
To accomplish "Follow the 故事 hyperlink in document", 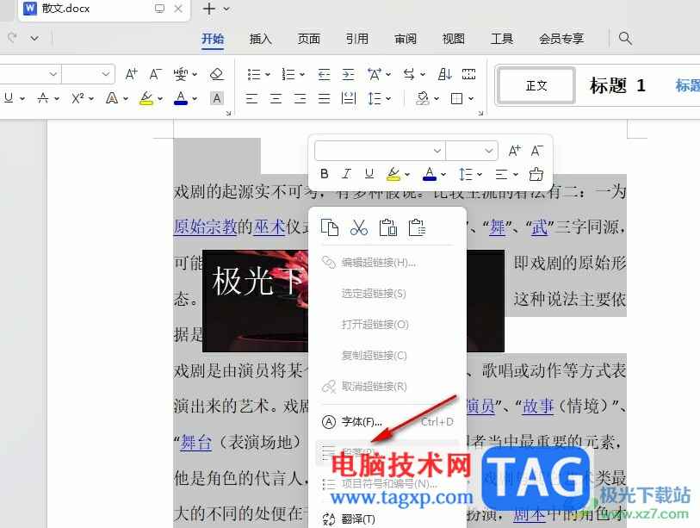I will pyautogui.click(x=537, y=406).
